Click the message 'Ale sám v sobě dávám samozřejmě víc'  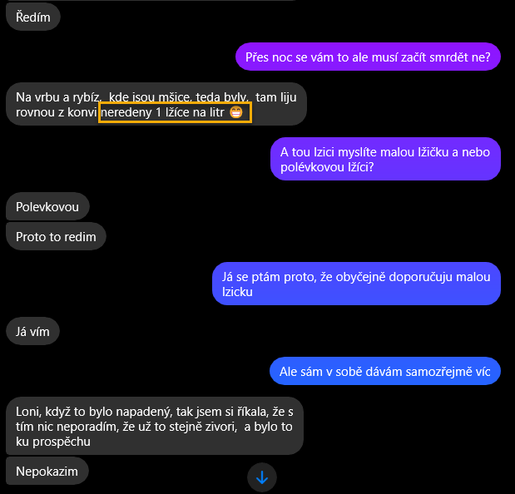[385, 372]
